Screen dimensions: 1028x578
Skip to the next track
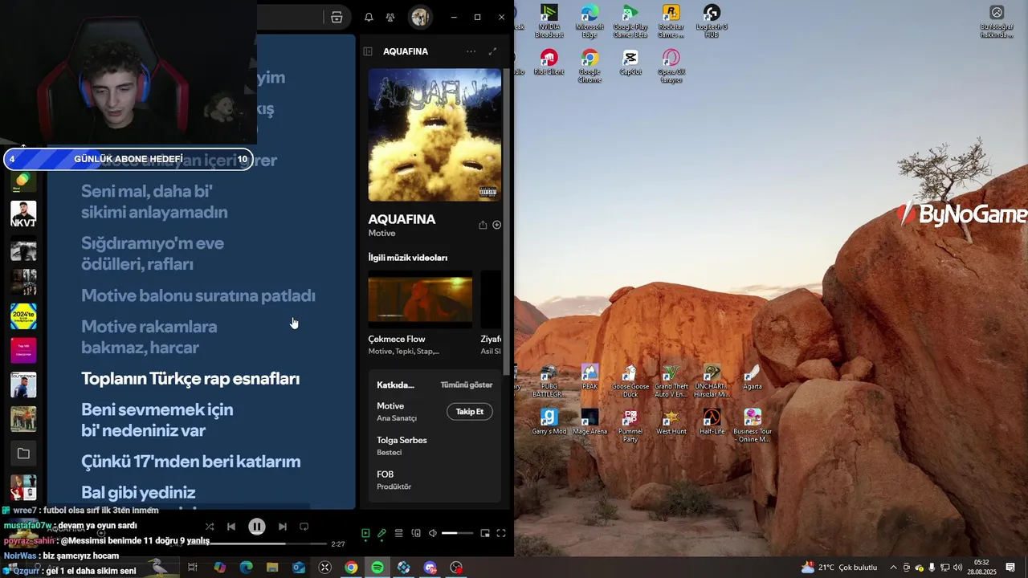(282, 527)
